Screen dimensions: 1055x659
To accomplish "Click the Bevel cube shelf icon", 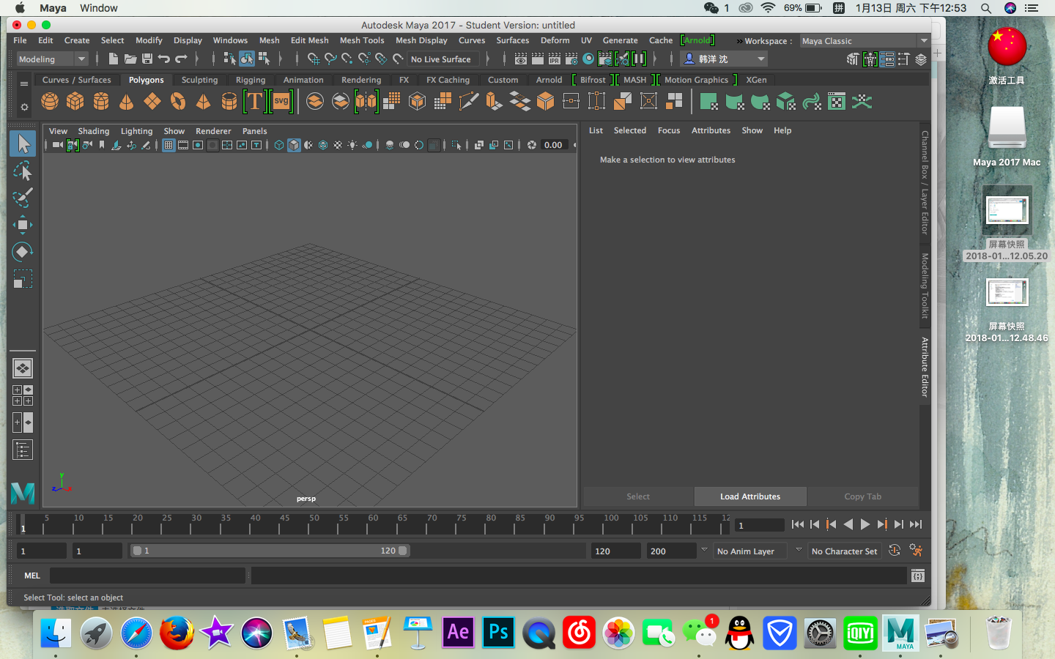I will tap(545, 101).
